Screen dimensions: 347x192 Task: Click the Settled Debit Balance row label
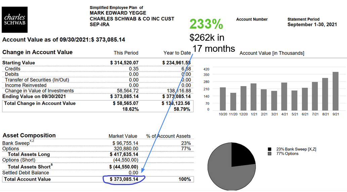coord(26,173)
